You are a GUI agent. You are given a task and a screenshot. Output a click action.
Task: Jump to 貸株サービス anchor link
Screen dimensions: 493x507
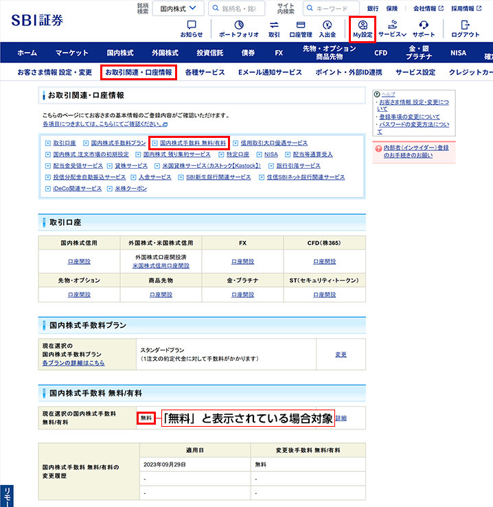click(131, 165)
